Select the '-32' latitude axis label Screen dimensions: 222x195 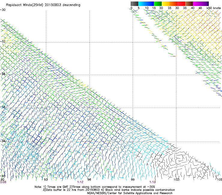click(x=3, y=41)
